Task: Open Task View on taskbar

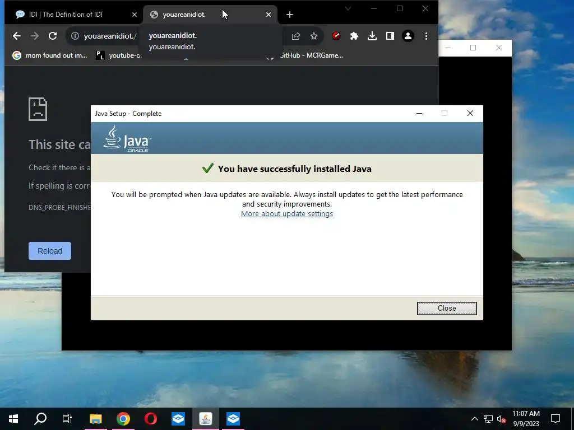Action: pos(67,419)
